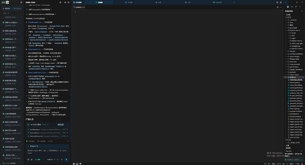305x165 pixels.
Task: Expand the SaveLoadScreen.tscn creation step chevron
Action: [55, 15]
